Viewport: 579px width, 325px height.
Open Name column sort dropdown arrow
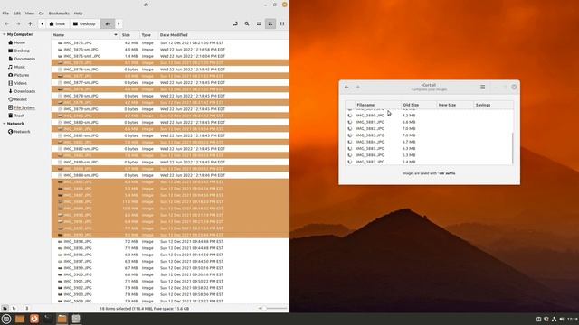(x=116, y=35)
